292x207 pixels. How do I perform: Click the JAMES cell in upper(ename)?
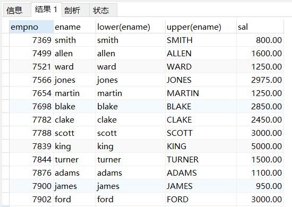pos(201,186)
